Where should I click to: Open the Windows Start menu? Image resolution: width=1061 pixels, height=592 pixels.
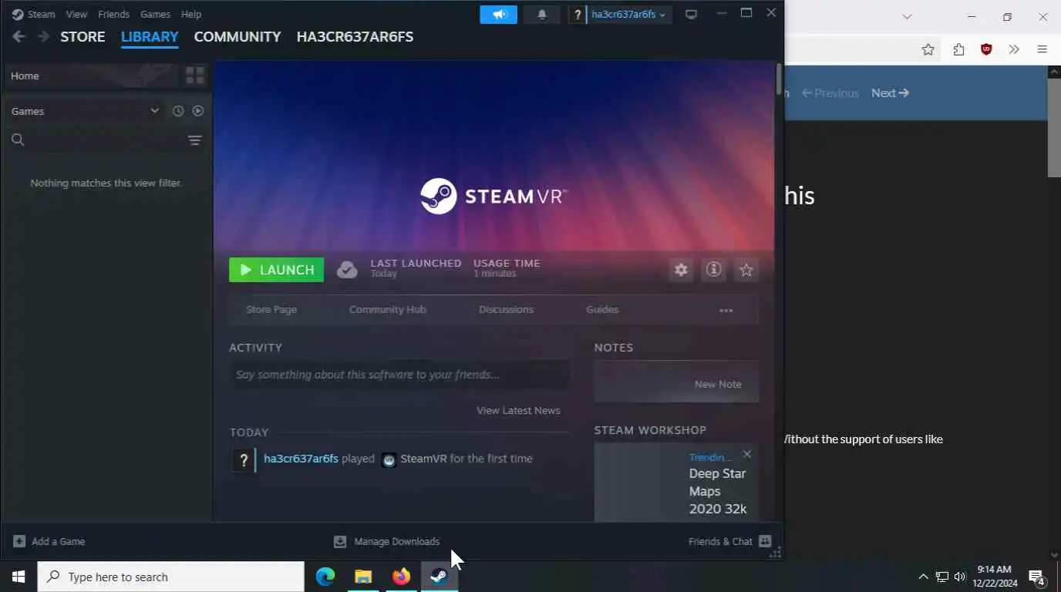(x=19, y=577)
